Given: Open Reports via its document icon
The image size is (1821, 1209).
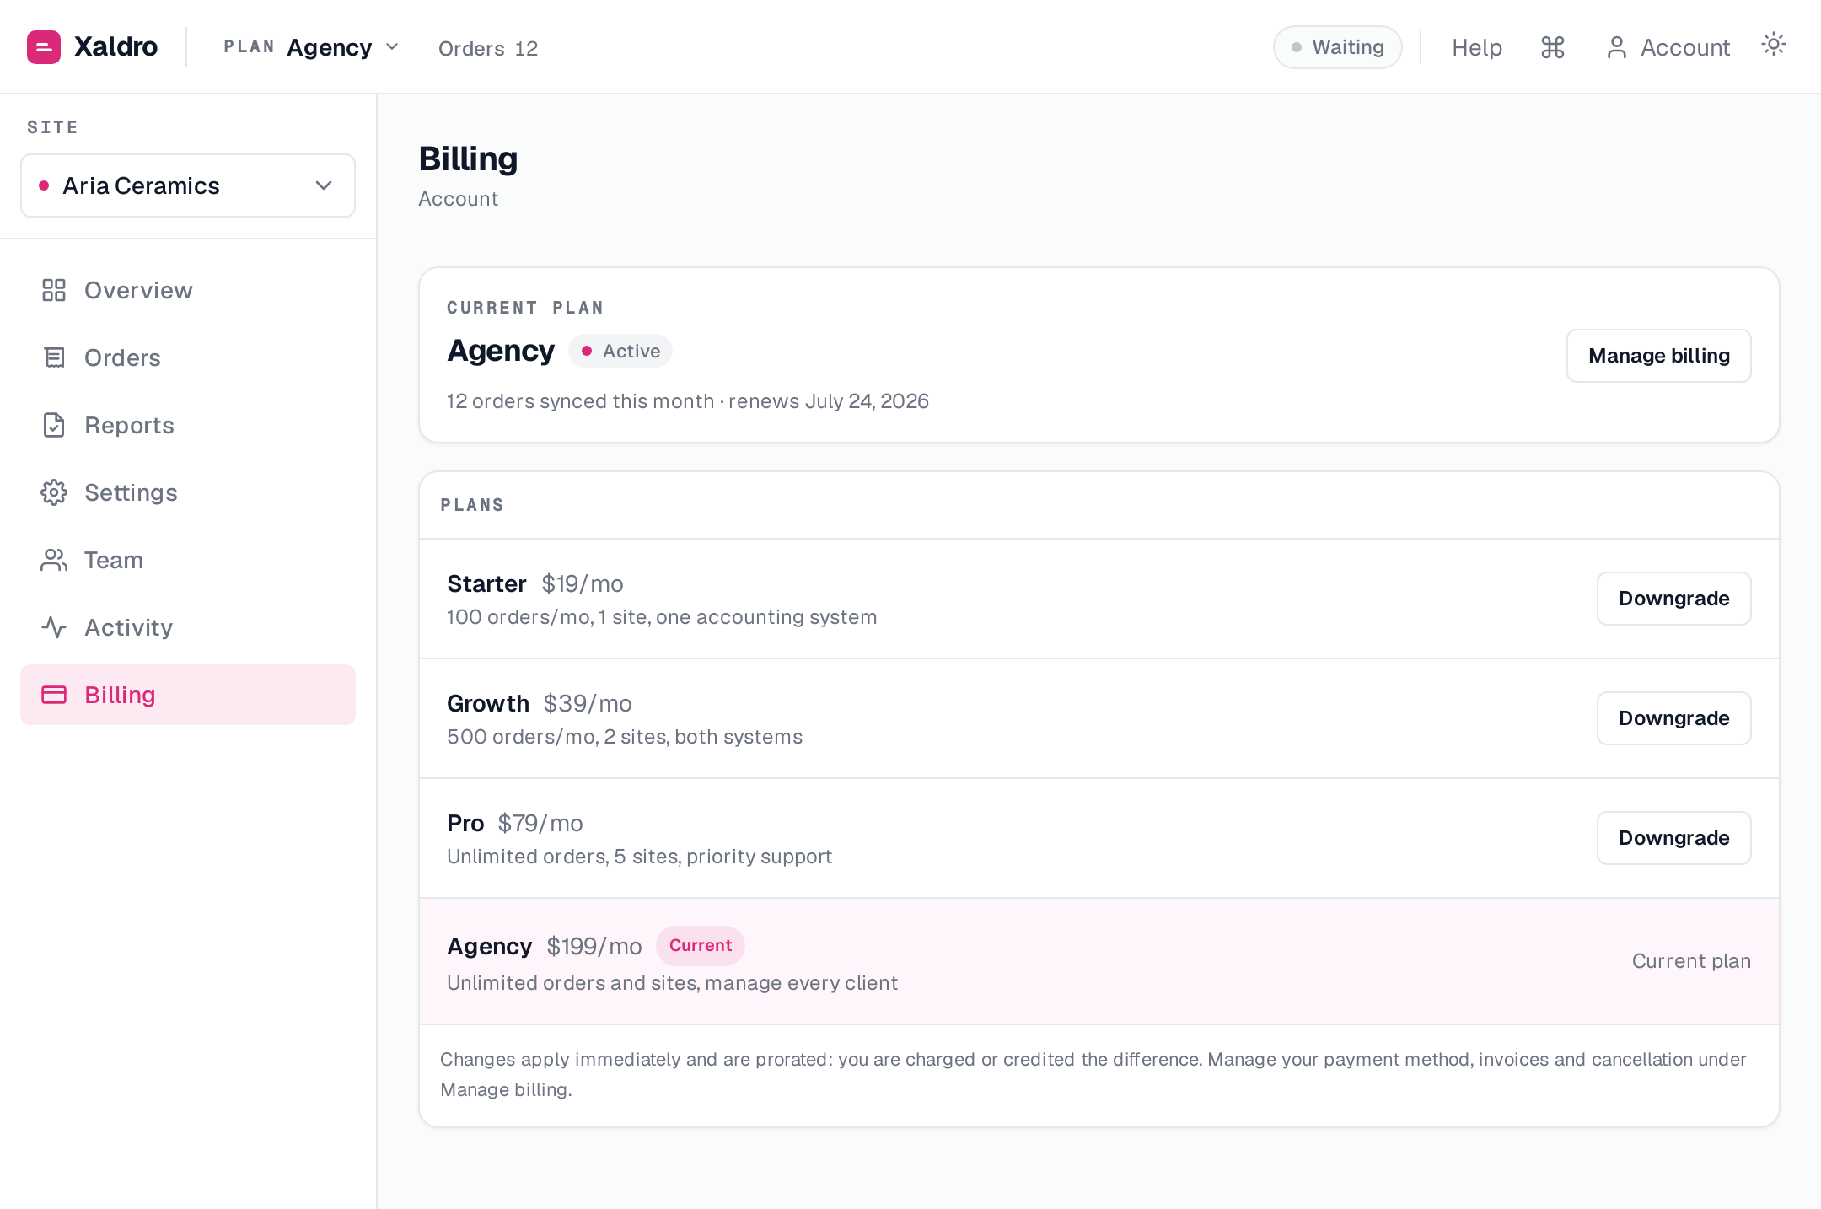Looking at the screenshot, I should tap(54, 425).
